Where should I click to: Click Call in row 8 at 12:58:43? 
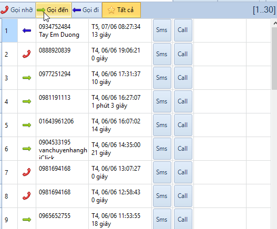click(x=183, y=196)
